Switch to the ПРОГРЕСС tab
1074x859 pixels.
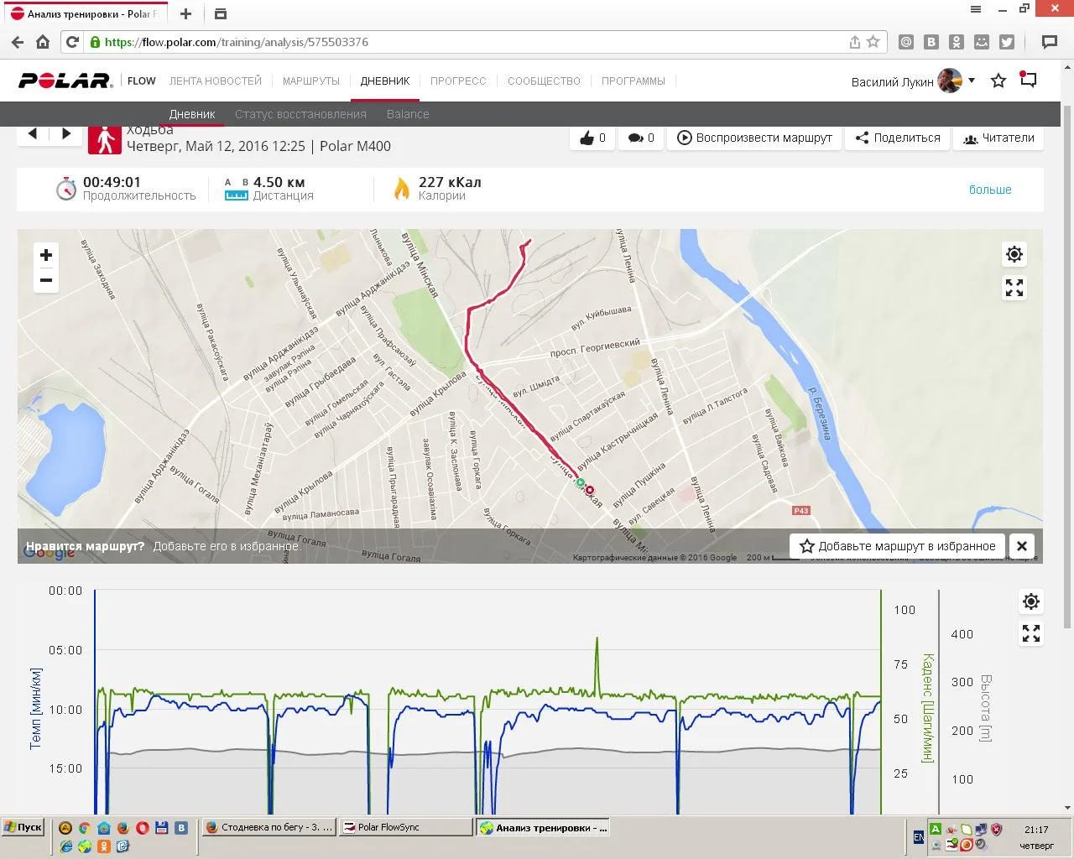pos(458,81)
